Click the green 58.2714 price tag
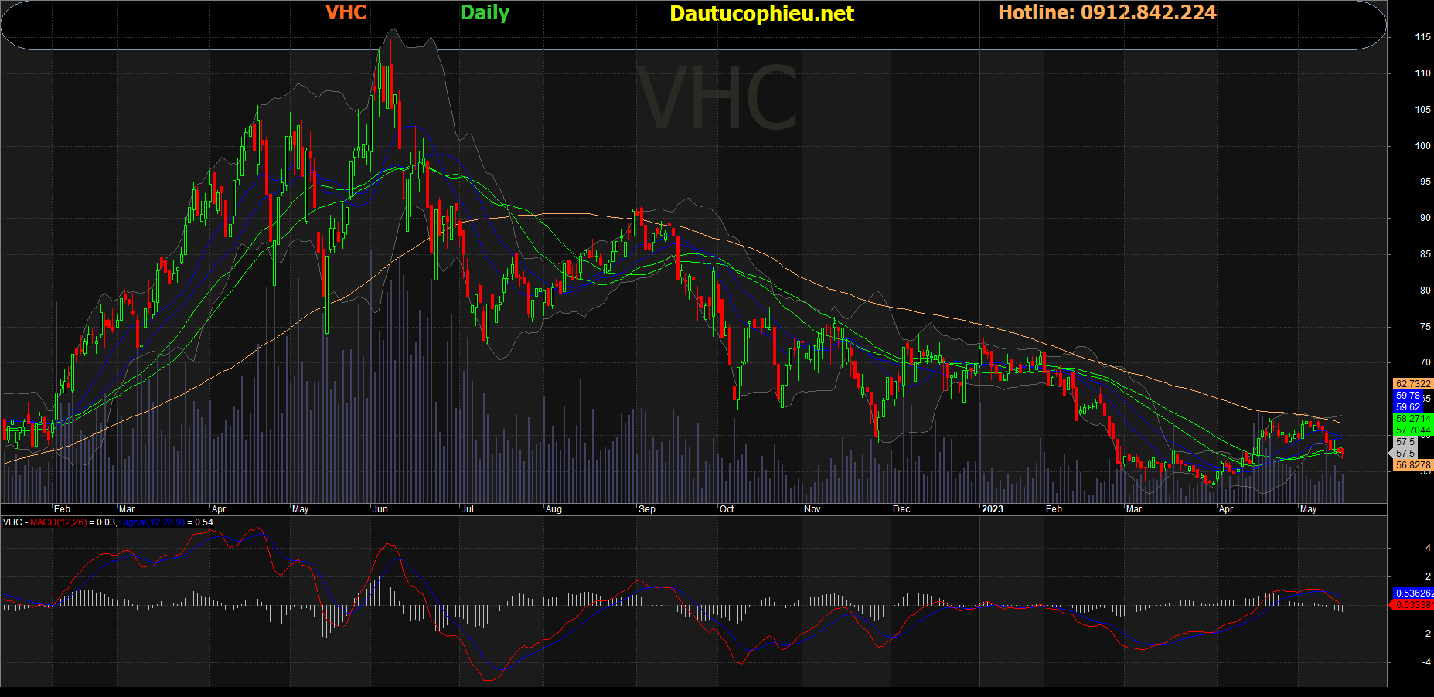 point(1412,419)
